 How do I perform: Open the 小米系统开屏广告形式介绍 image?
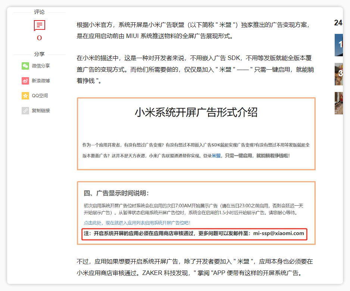[196, 134]
